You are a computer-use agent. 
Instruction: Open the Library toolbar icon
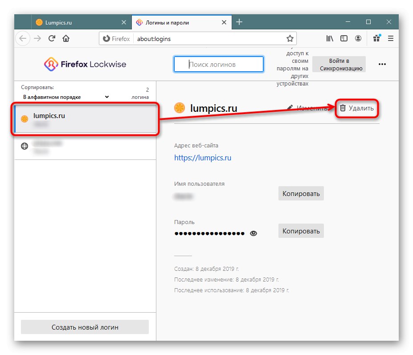coord(330,38)
